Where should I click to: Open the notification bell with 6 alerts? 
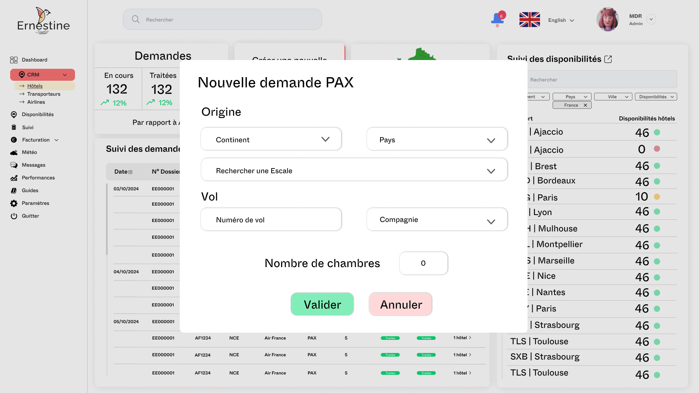(x=497, y=19)
